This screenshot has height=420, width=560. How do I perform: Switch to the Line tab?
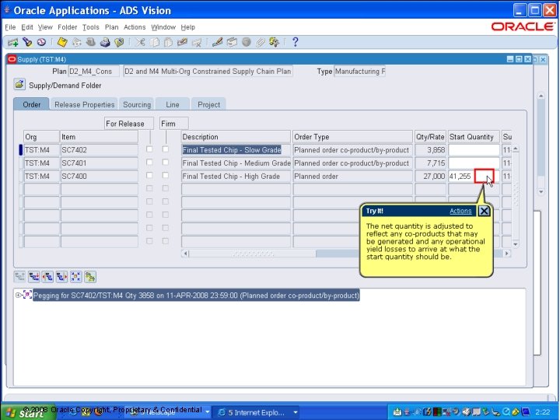[x=173, y=105]
